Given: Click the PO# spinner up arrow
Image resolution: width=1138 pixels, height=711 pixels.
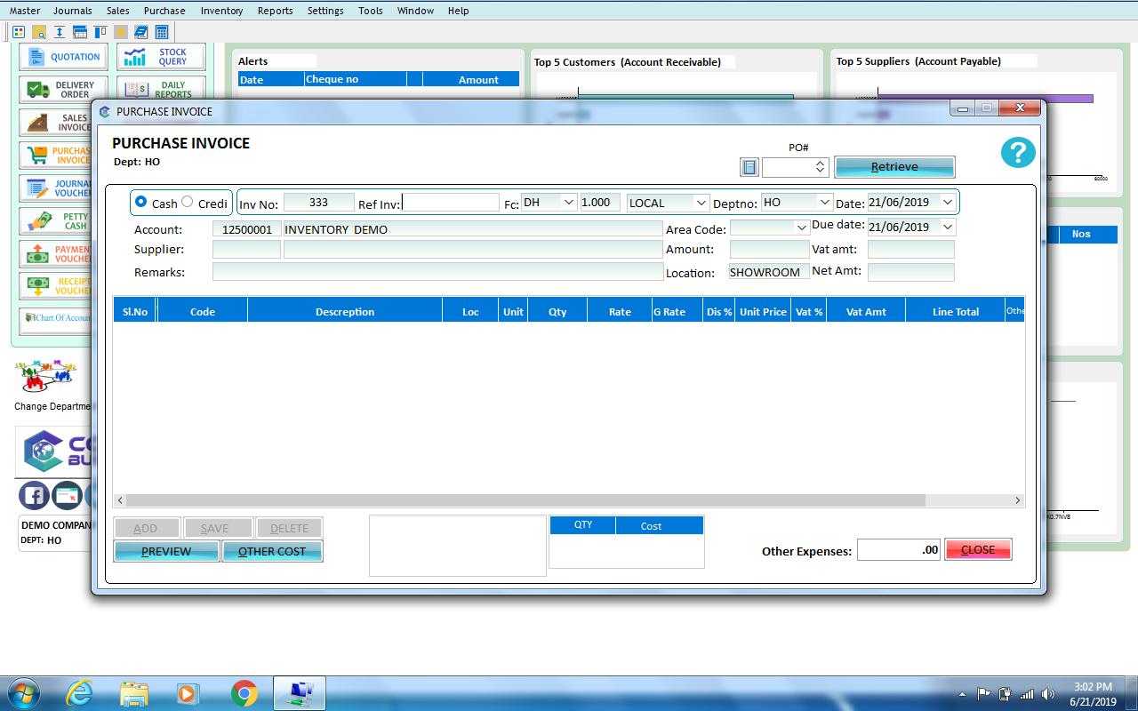Looking at the screenshot, I should [819, 162].
